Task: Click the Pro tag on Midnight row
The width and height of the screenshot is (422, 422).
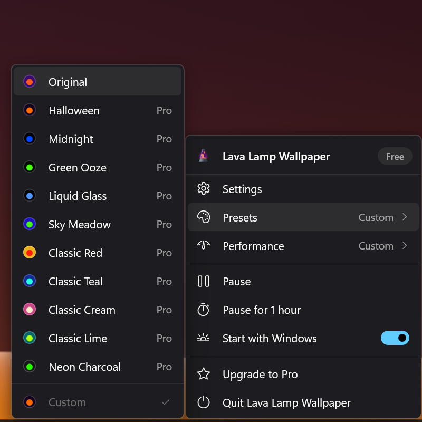Action: [x=164, y=139]
